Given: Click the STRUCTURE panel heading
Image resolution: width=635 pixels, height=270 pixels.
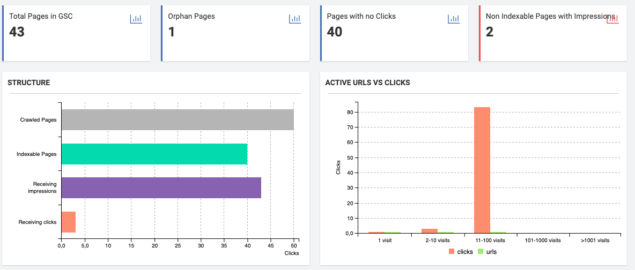Looking at the screenshot, I should pyautogui.click(x=29, y=83).
